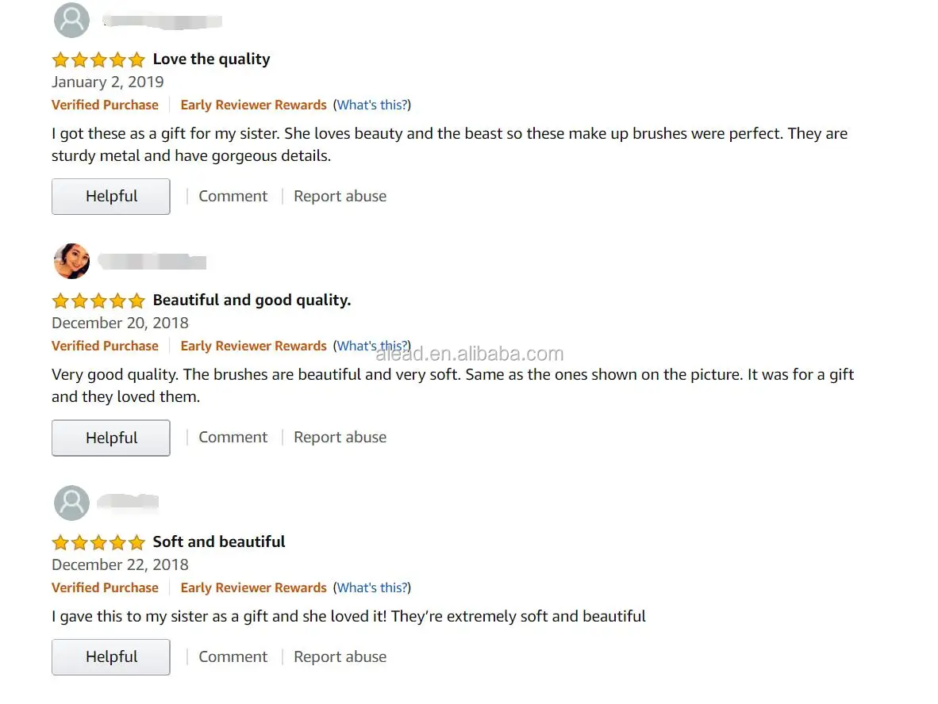Viewport: 938px width, 704px height.
Task: Report abuse on the December 22, 2018 review
Action: 340,656
